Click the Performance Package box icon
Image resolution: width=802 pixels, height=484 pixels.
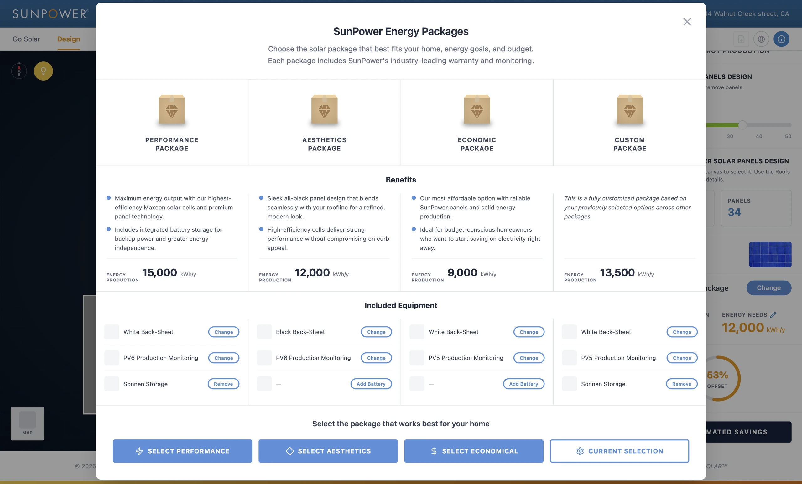[x=172, y=109]
